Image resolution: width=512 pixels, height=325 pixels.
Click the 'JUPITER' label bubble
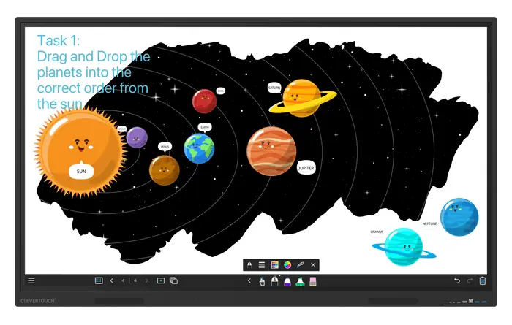[306, 168]
